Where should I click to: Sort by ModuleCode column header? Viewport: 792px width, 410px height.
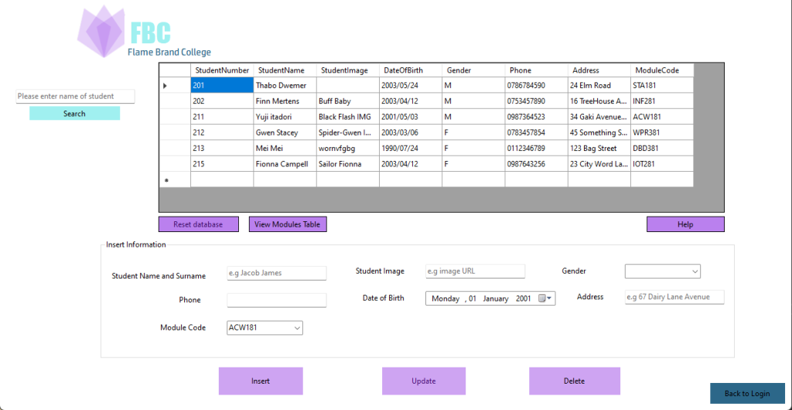(661, 70)
